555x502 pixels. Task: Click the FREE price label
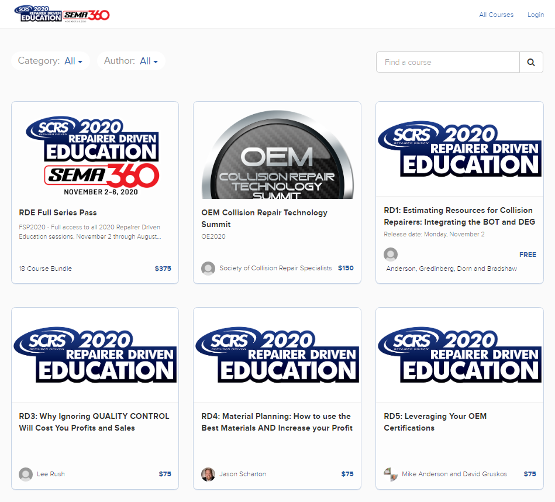coord(528,255)
